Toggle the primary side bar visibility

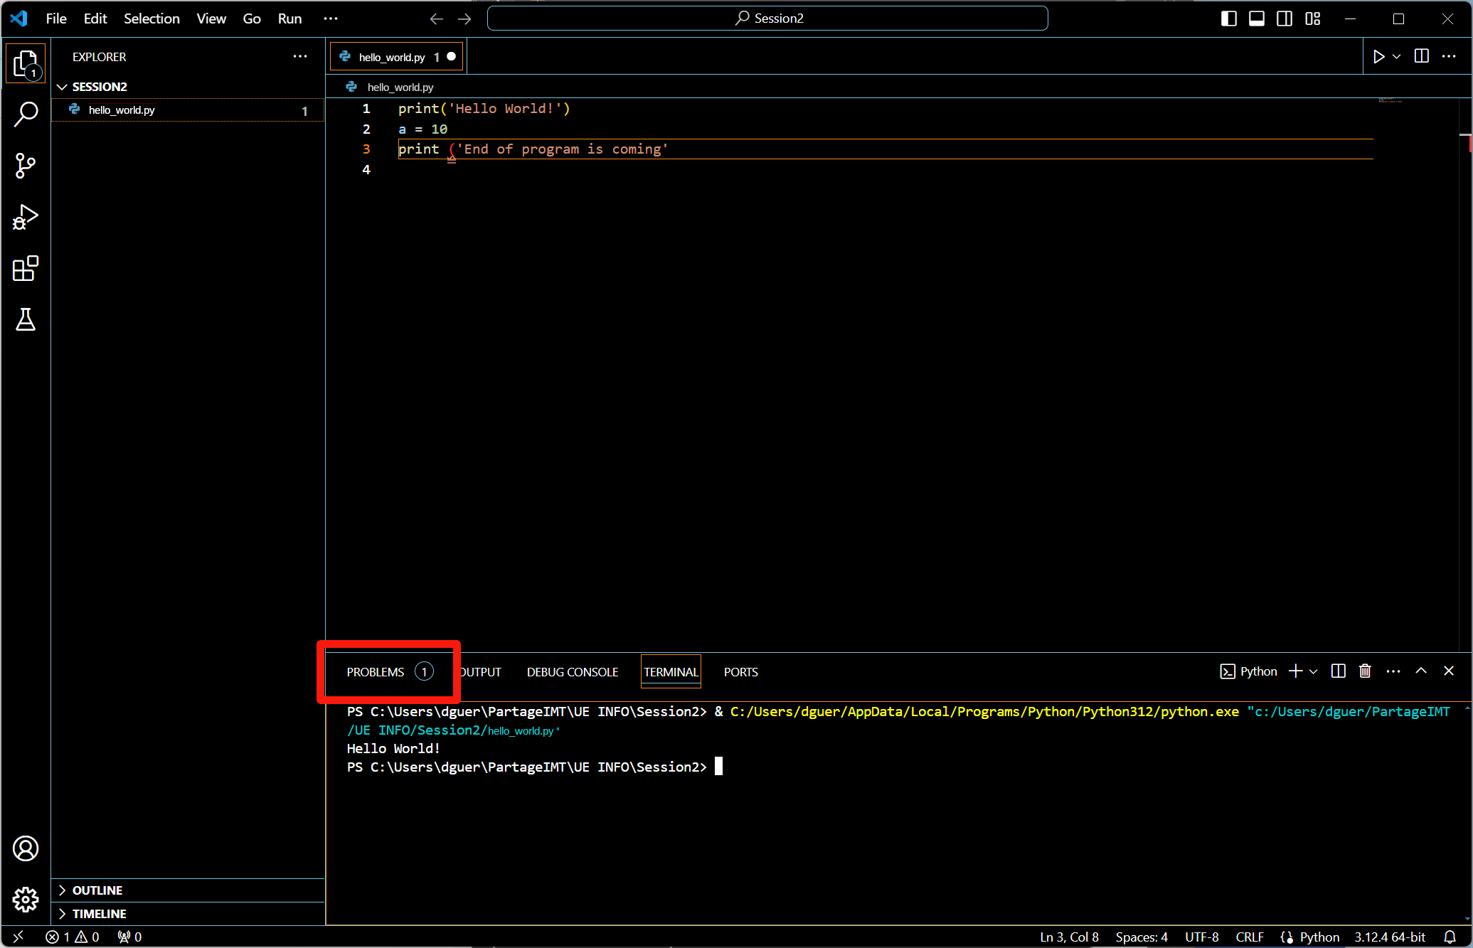(1228, 18)
